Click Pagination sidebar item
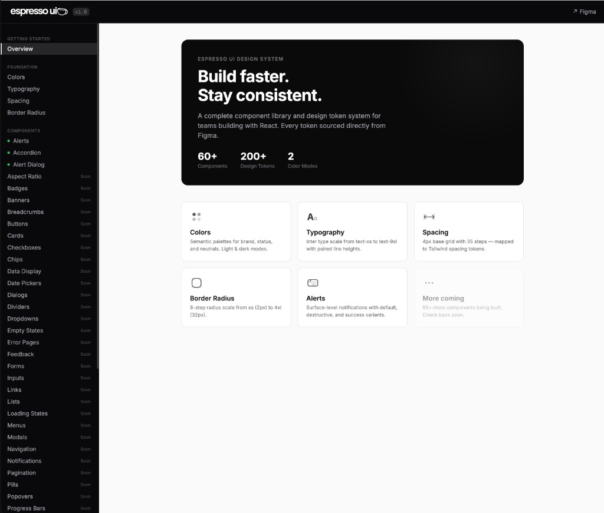Viewport: 604px width, 513px height. tap(49, 473)
